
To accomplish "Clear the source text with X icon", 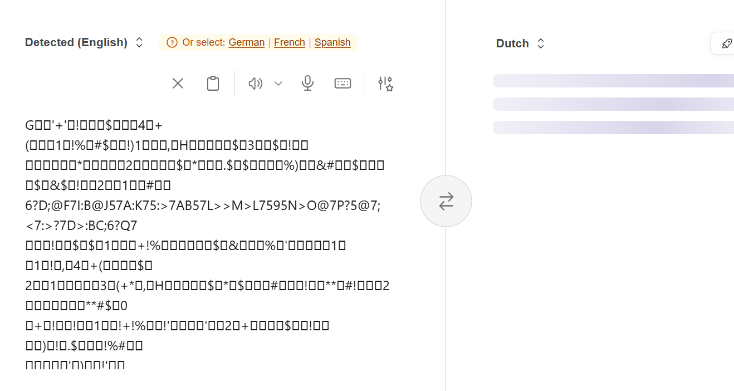I will 178,84.
